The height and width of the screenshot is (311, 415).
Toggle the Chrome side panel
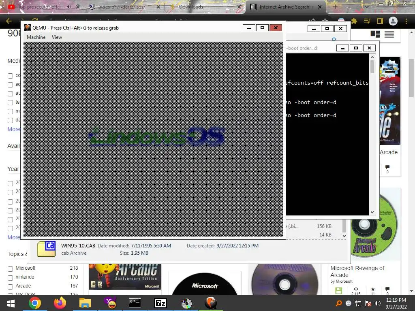[x=380, y=21]
